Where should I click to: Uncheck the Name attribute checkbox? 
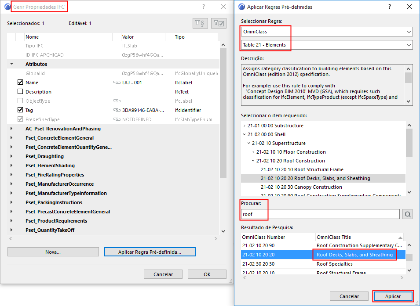20,82
